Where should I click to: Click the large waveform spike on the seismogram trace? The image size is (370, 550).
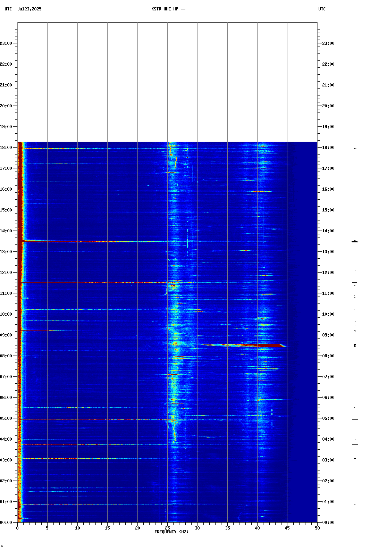pyautogui.click(x=355, y=242)
